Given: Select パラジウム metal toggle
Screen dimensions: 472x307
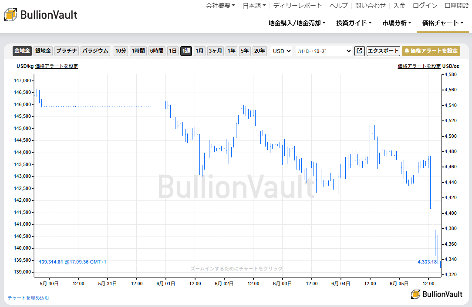Looking at the screenshot, I should point(95,51).
